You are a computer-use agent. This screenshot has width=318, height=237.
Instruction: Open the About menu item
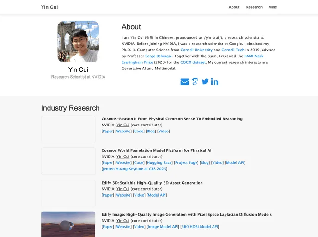pos(234,7)
